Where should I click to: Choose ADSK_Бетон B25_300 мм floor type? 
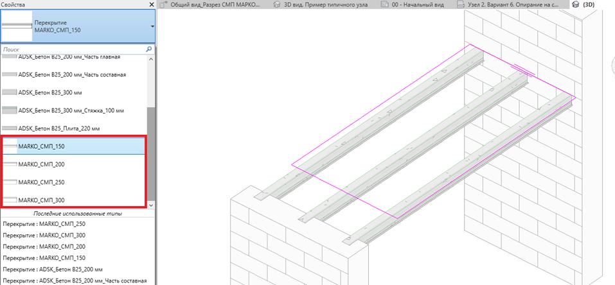click(73, 92)
